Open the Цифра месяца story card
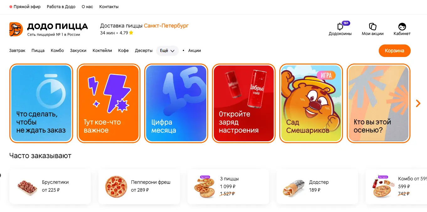 tap(176, 103)
